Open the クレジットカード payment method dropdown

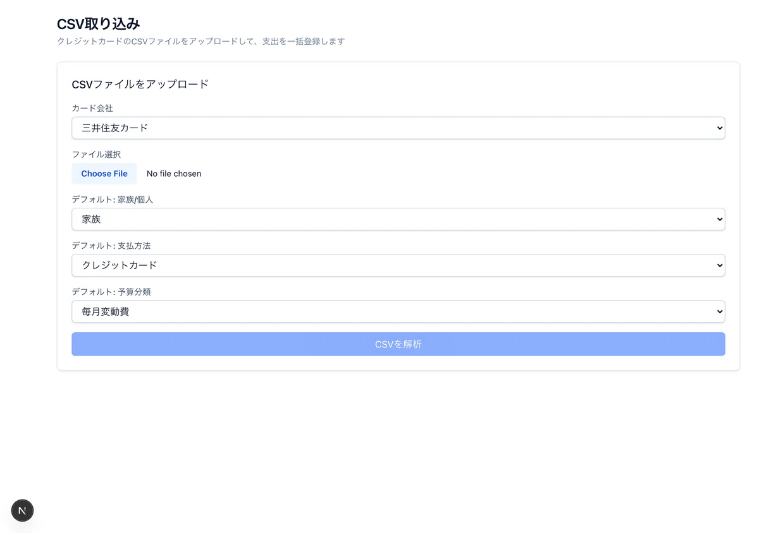pos(398,265)
